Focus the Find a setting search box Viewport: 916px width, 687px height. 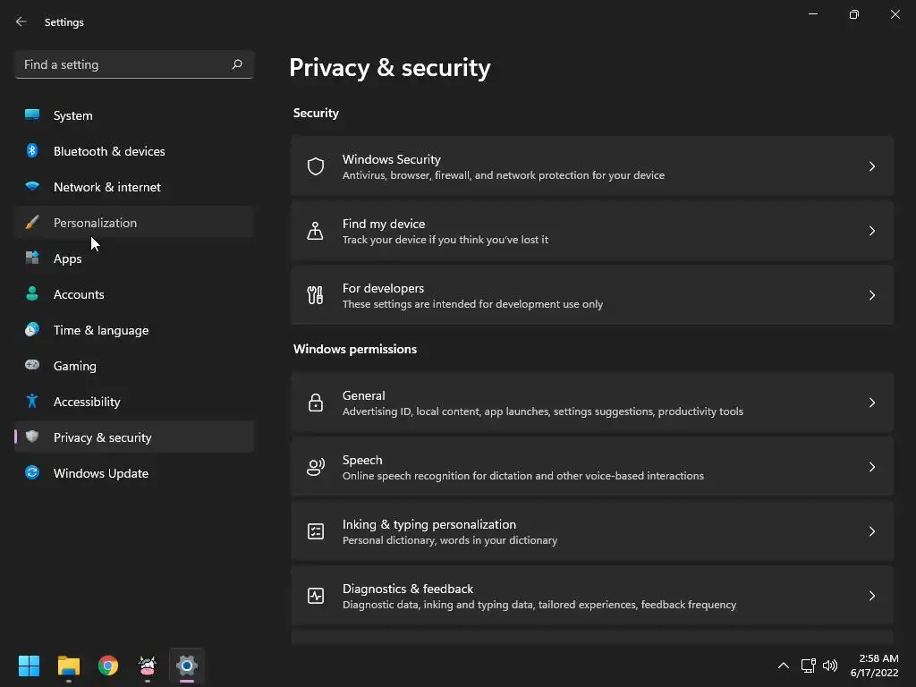[123, 64]
